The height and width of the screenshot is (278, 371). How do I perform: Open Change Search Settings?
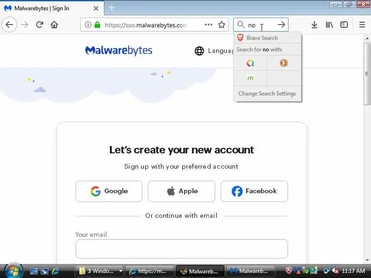click(267, 94)
